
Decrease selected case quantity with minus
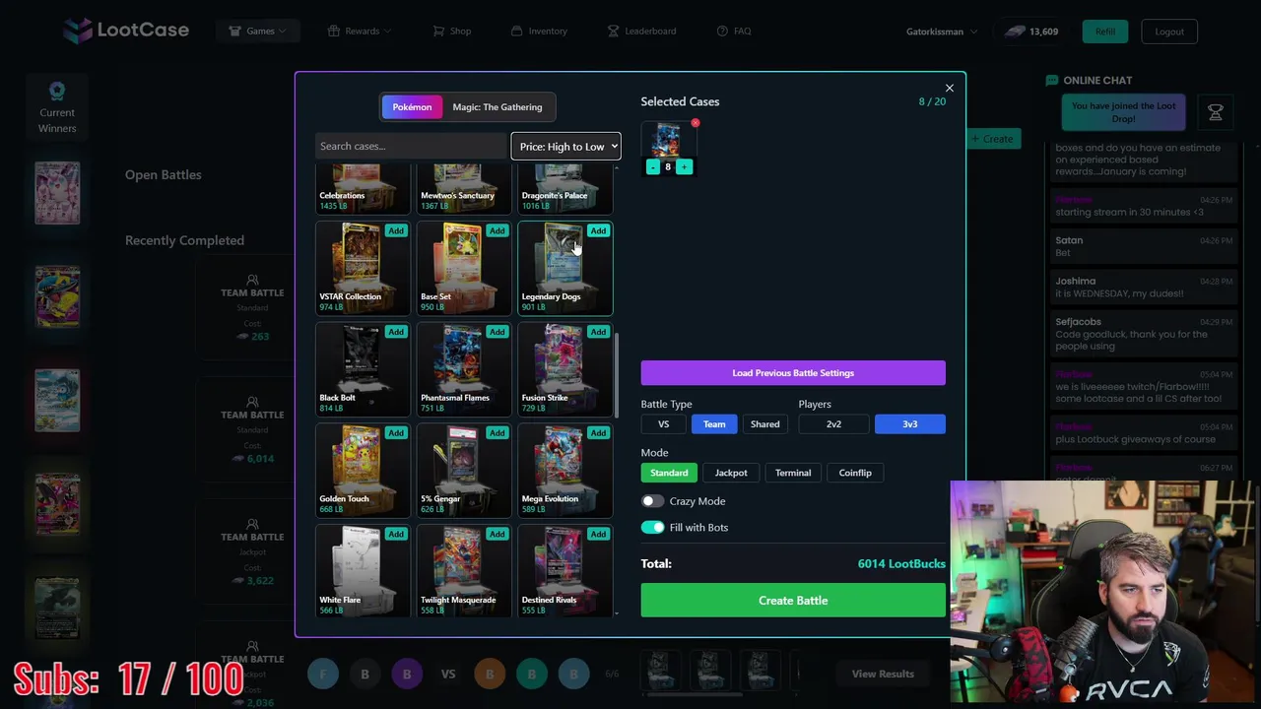point(652,167)
